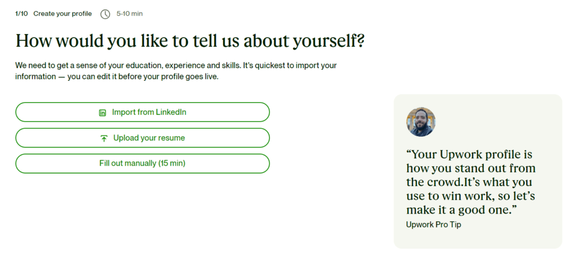
Task: Click the Your Upwork profile quote text
Action: pyautogui.click(x=471, y=182)
